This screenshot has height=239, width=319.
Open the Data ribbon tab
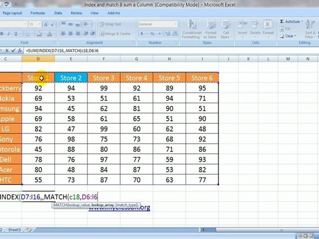pyautogui.click(x=58, y=13)
